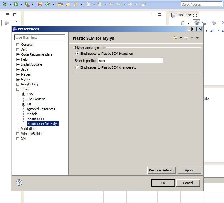Viewport: 224px width, 203px height.
Task: Click the Back navigation arrow in main toolbar
Action: (119, 4)
